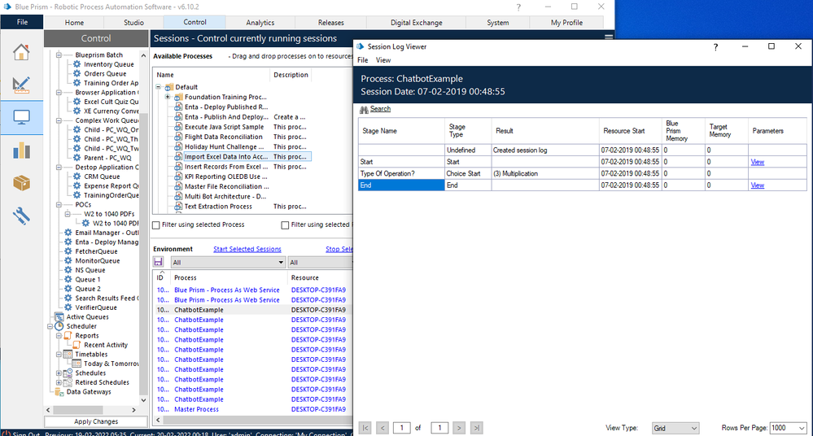
Task: Click the Apply Changes button
Action: (x=96, y=421)
